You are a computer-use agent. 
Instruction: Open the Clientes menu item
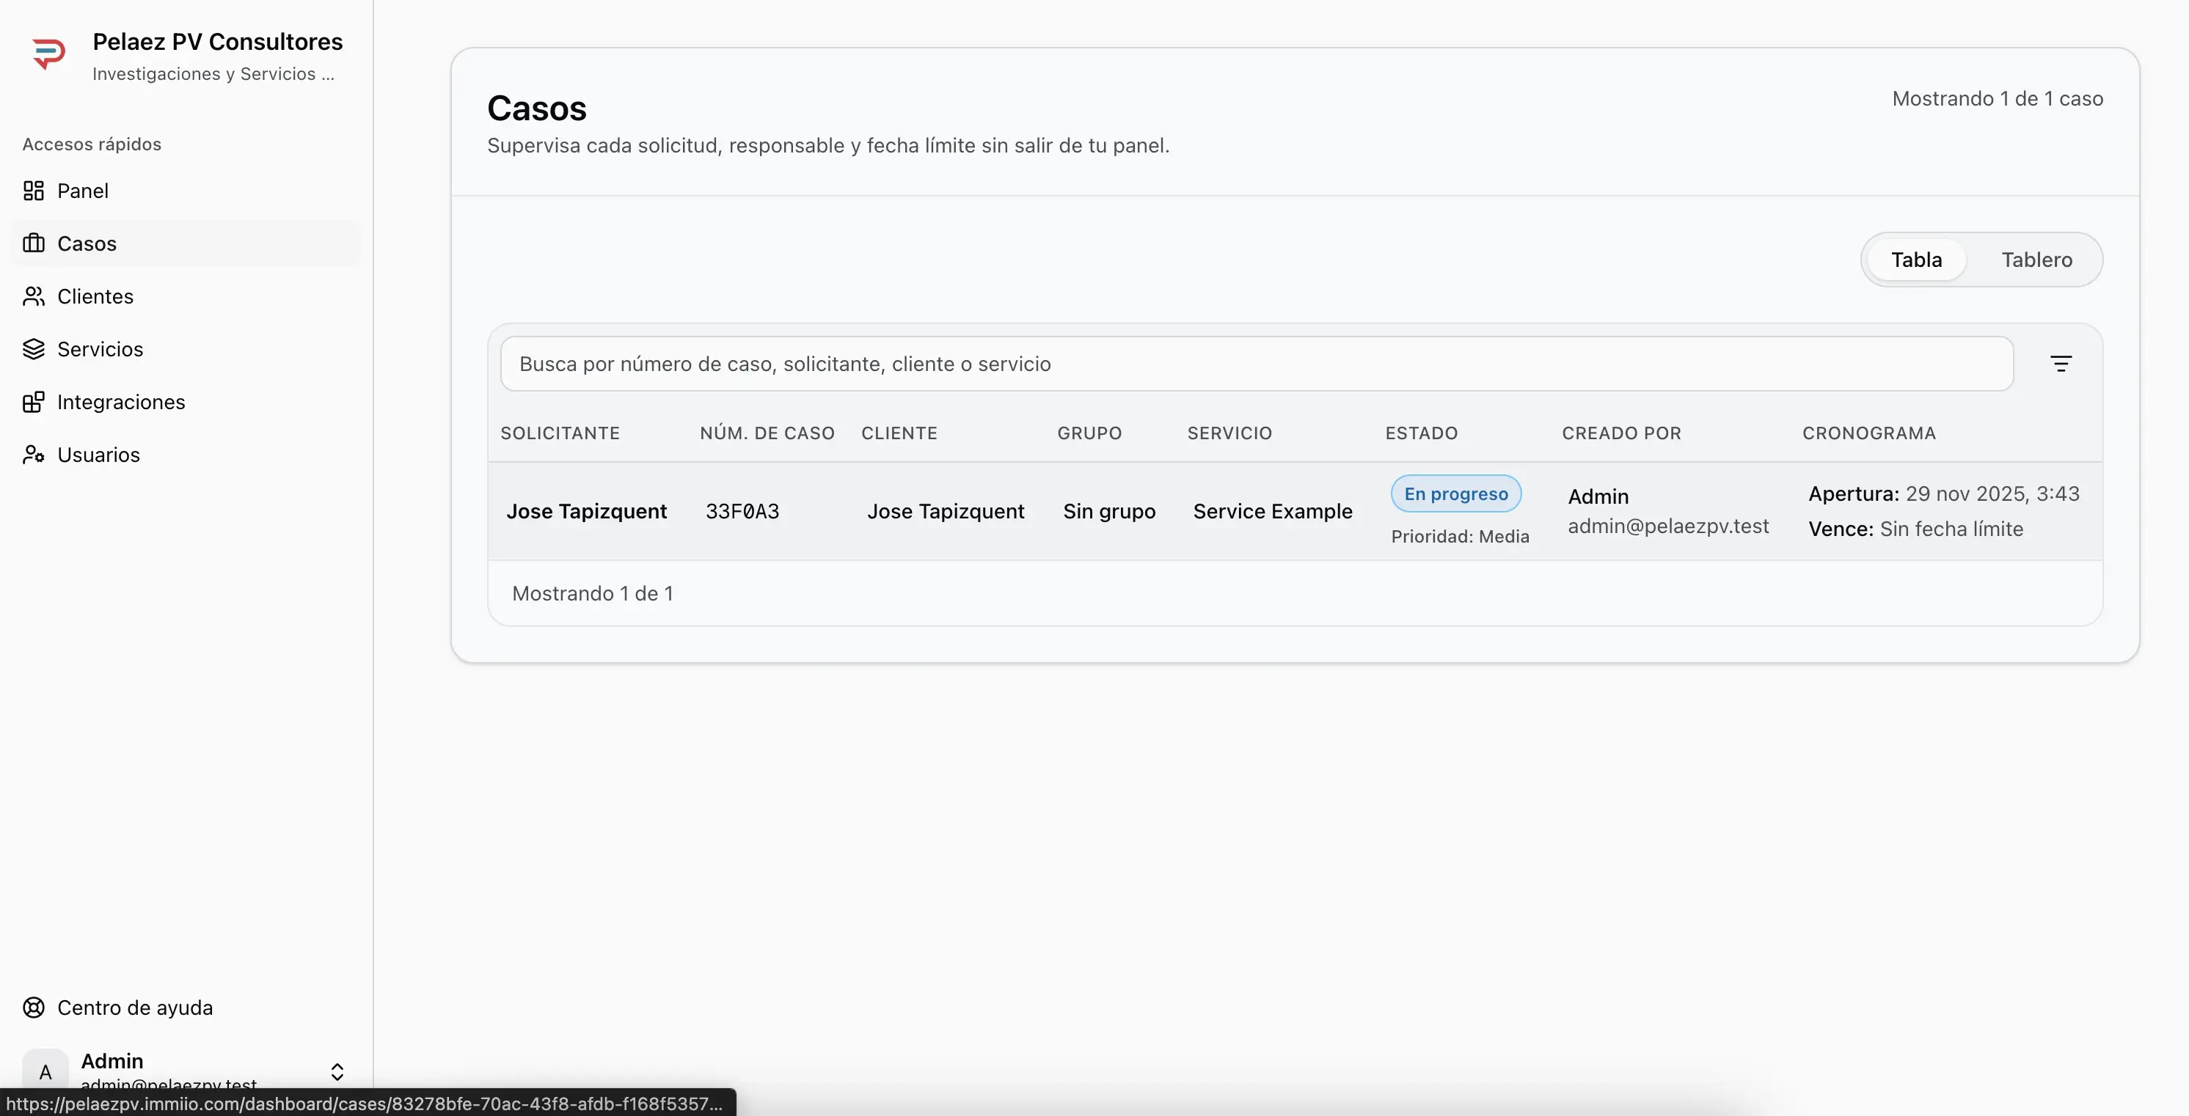point(95,296)
